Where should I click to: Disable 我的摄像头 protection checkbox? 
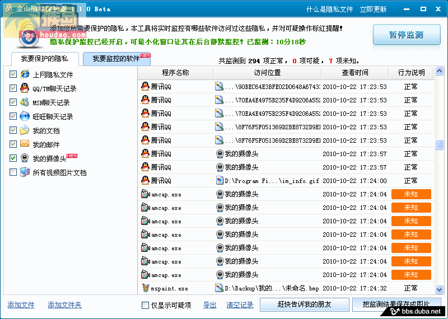coord(13,158)
